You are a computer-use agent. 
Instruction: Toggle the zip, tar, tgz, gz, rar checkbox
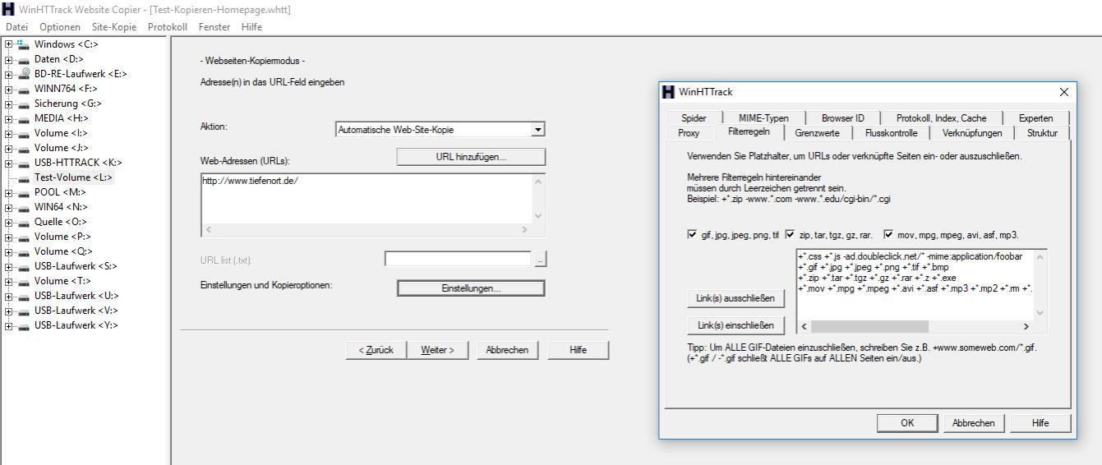pyautogui.click(x=791, y=235)
